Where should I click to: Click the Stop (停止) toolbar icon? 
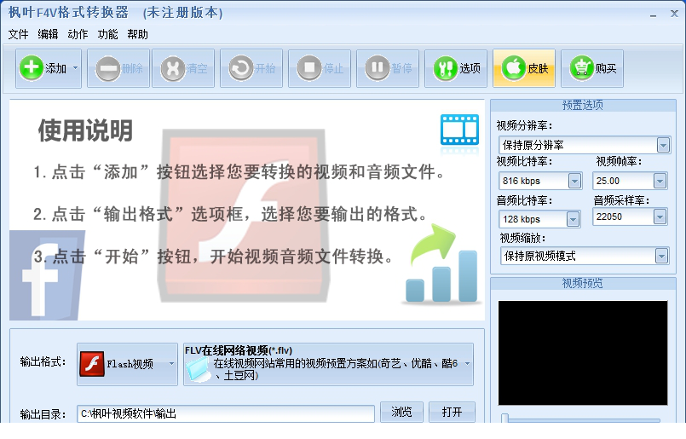point(309,69)
